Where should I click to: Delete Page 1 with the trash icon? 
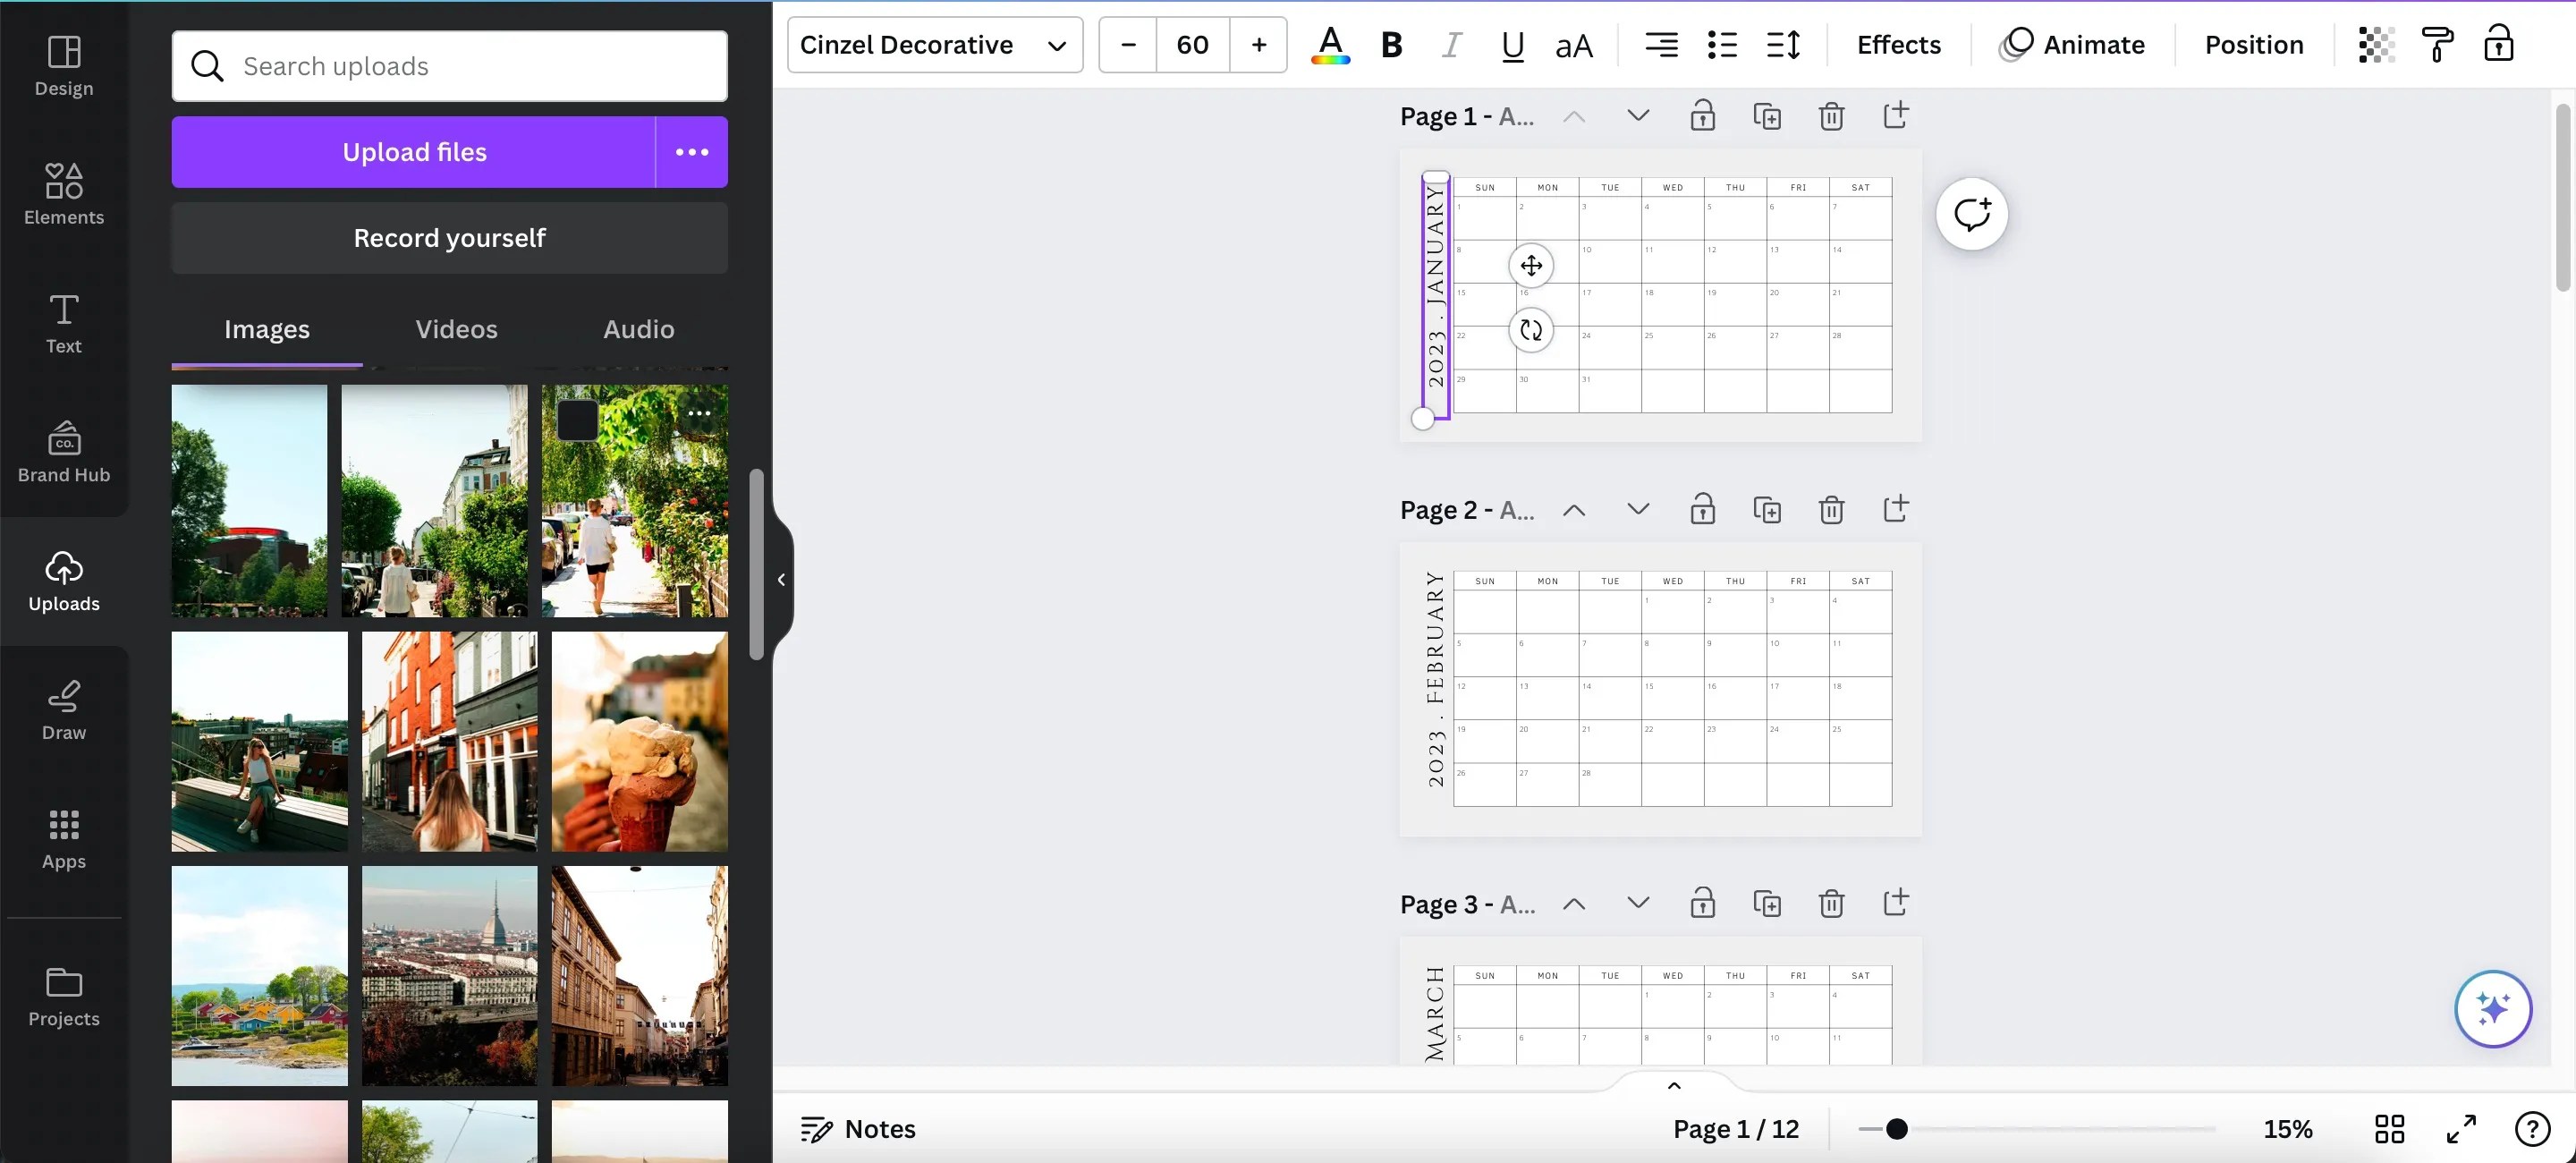[1831, 115]
